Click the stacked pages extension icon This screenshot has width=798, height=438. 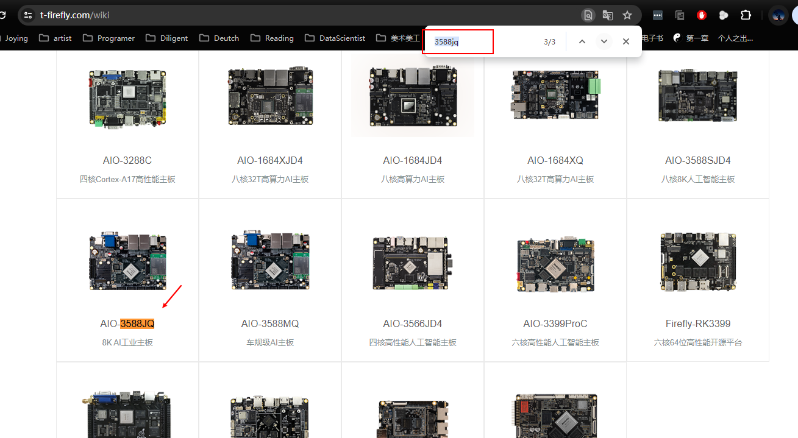pyautogui.click(x=680, y=15)
